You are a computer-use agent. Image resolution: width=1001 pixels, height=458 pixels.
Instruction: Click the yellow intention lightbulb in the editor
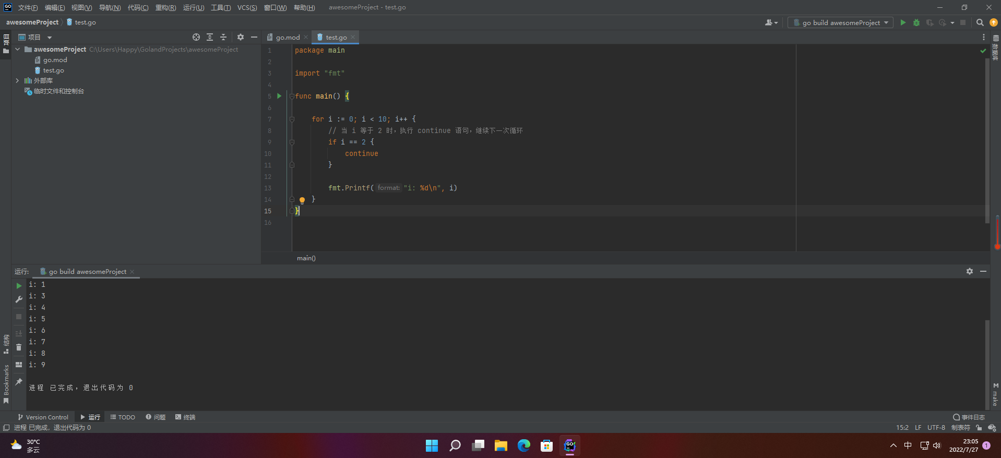302,200
